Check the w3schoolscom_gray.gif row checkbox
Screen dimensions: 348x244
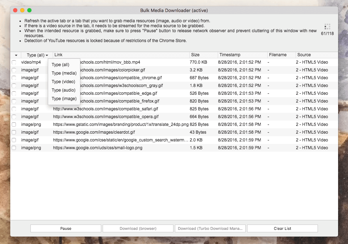pyautogui.click(x=14, y=86)
